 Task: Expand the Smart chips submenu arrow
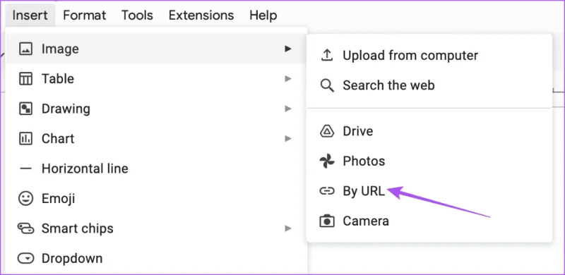click(287, 228)
